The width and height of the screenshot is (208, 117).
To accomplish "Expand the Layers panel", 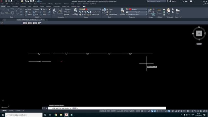I will tap(87, 17).
